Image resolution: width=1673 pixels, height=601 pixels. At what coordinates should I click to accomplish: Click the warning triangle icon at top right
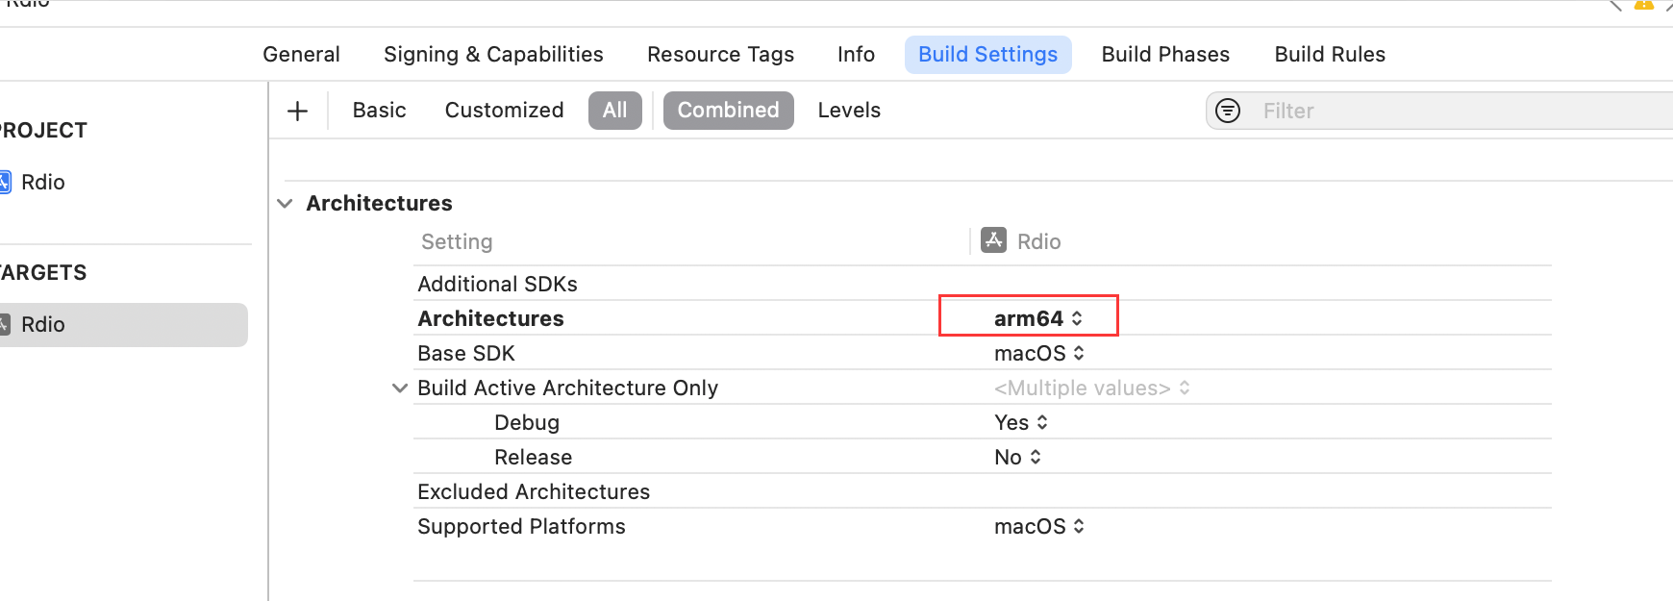(x=1643, y=5)
